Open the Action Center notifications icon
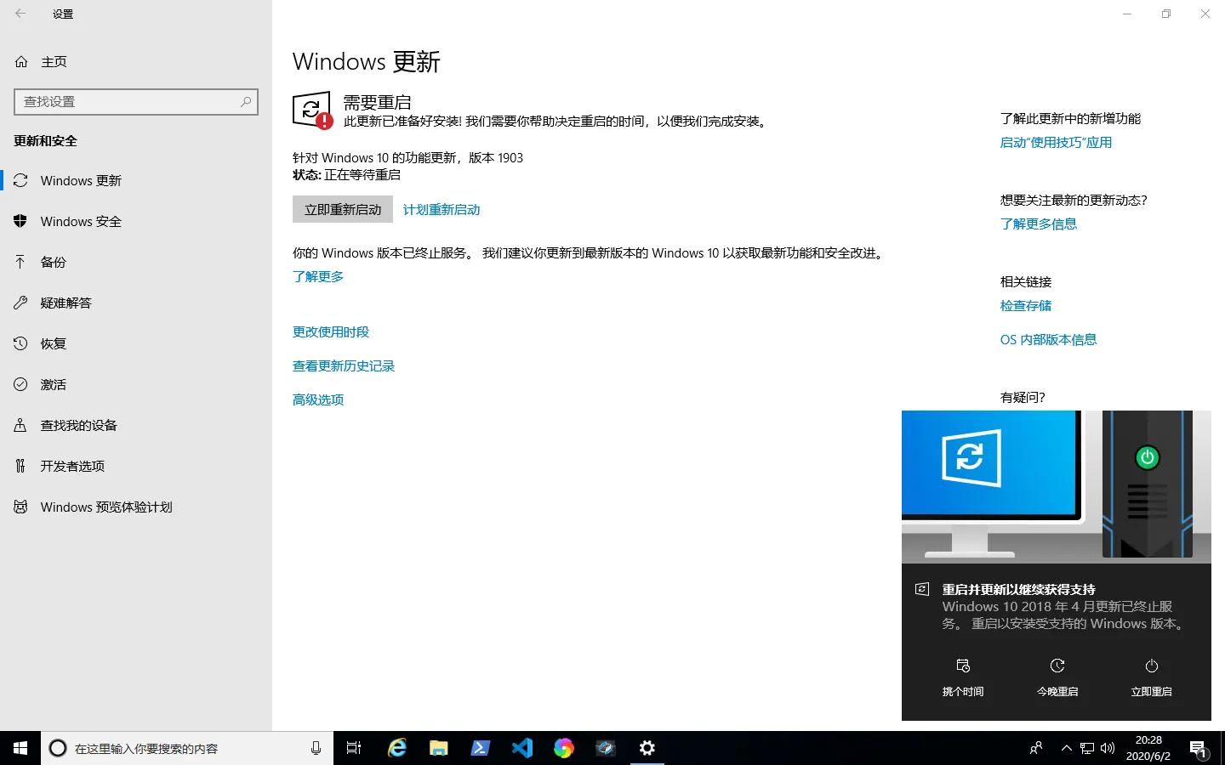The width and height of the screenshot is (1225, 765). (x=1198, y=748)
